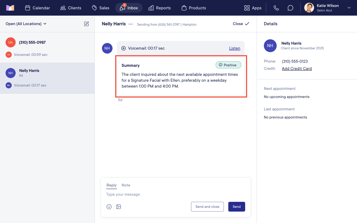Viewport: 357px width, 223px height.
Task: Play the voicemail using the play icon
Action: click(124, 48)
